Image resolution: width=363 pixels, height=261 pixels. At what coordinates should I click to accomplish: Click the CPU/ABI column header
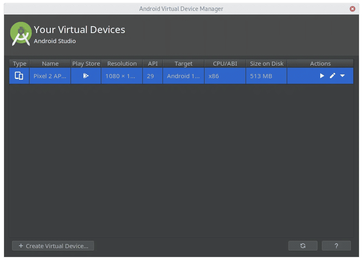click(x=225, y=64)
